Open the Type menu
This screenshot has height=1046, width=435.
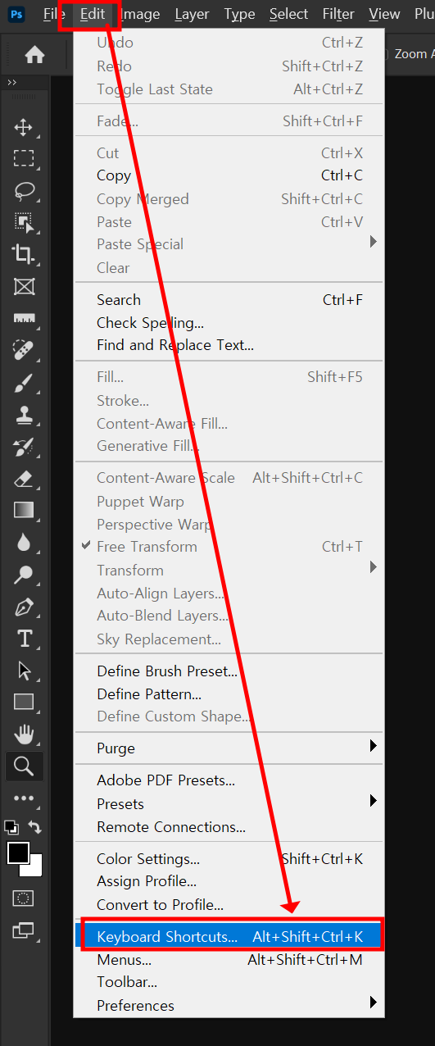pyautogui.click(x=239, y=14)
